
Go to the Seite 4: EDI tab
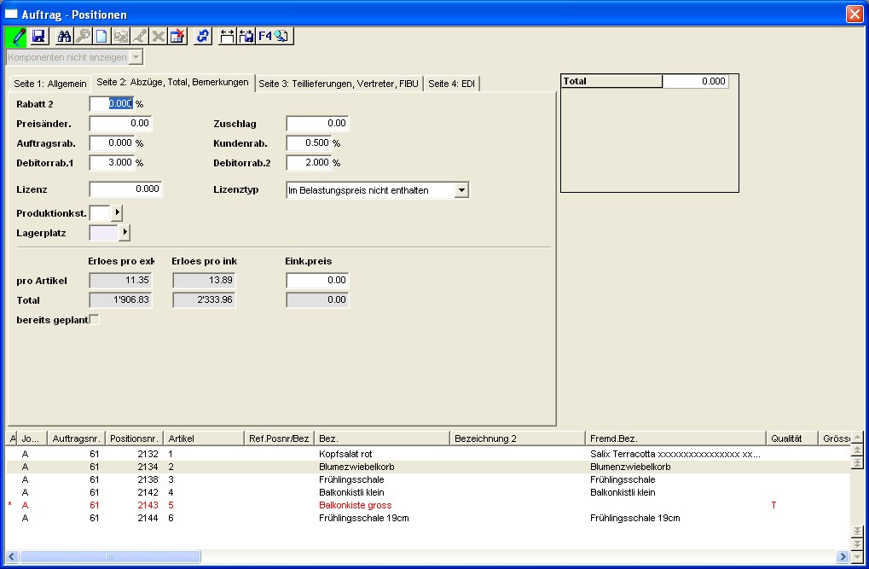tap(452, 84)
